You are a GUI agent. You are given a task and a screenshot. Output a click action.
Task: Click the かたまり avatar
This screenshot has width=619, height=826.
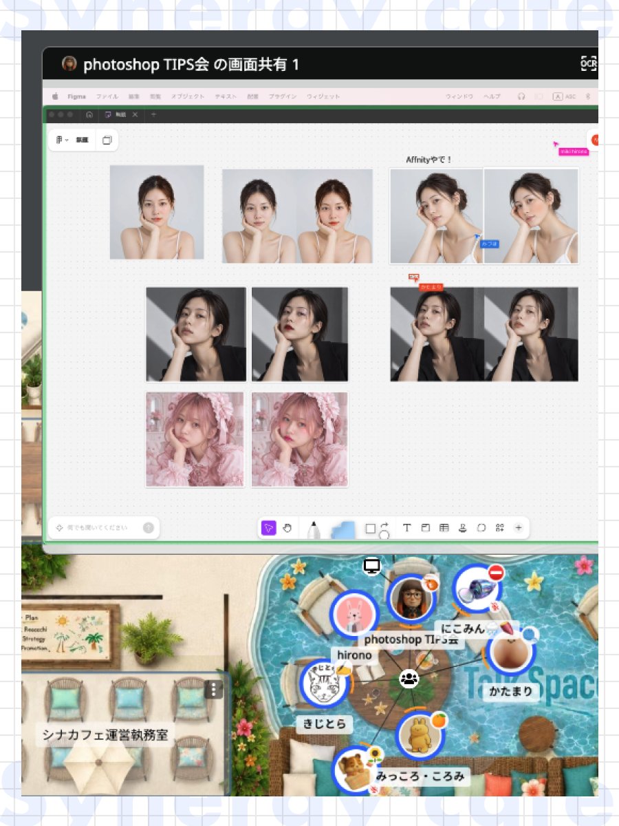click(511, 650)
